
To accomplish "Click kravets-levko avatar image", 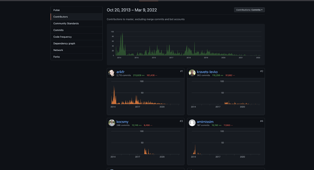I will pos(192,73).
